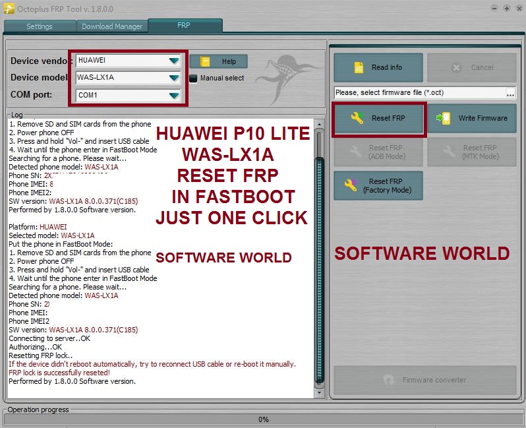Click the wrench icon on Reset FRP ADB Mode
Image resolution: width=526 pixels, height=428 pixels.
coord(355,152)
